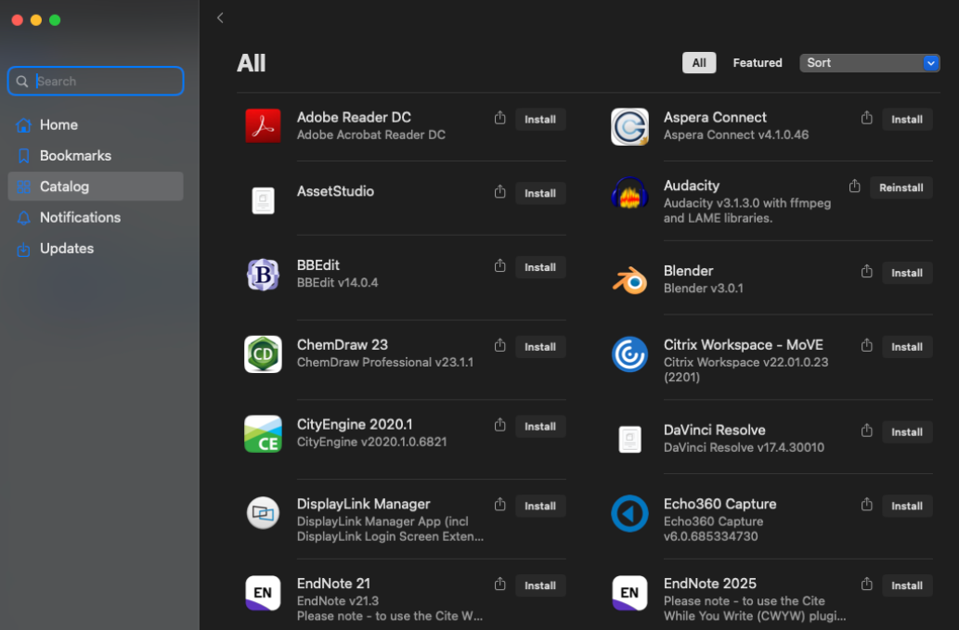Install BBEdit
Screen dimensions: 959x630
pos(540,267)
